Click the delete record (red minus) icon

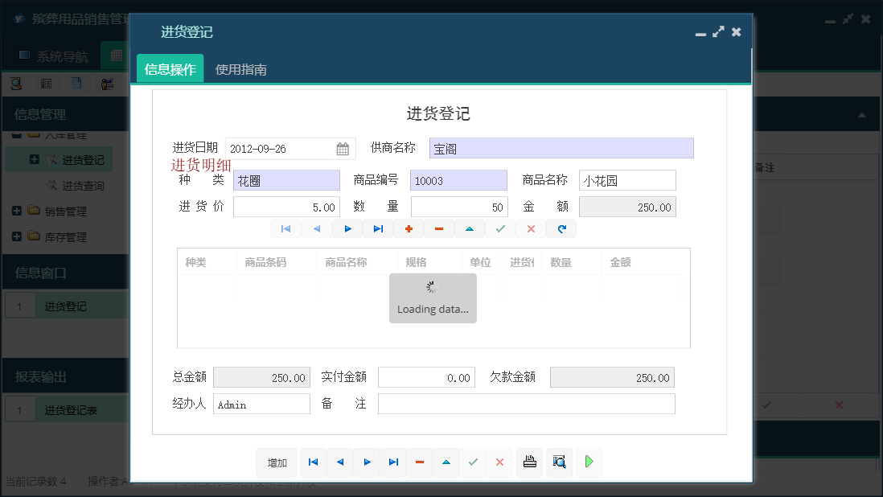(439, 228)
